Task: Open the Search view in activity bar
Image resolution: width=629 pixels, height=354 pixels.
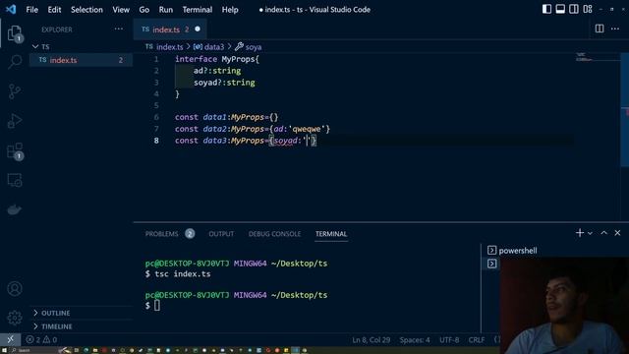Action: (15, 62)
